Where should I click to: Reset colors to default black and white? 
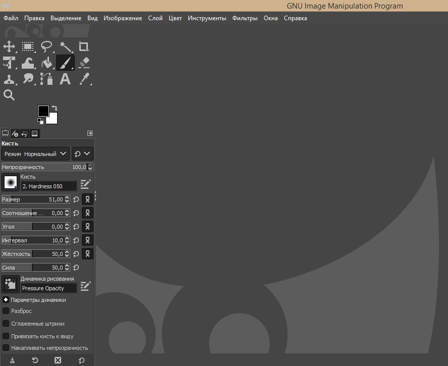(40, 121)
